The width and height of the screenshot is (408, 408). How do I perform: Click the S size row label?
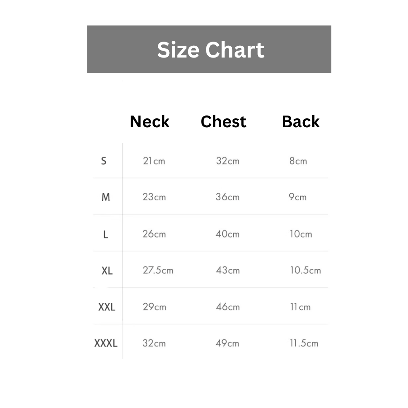point(104,161)
